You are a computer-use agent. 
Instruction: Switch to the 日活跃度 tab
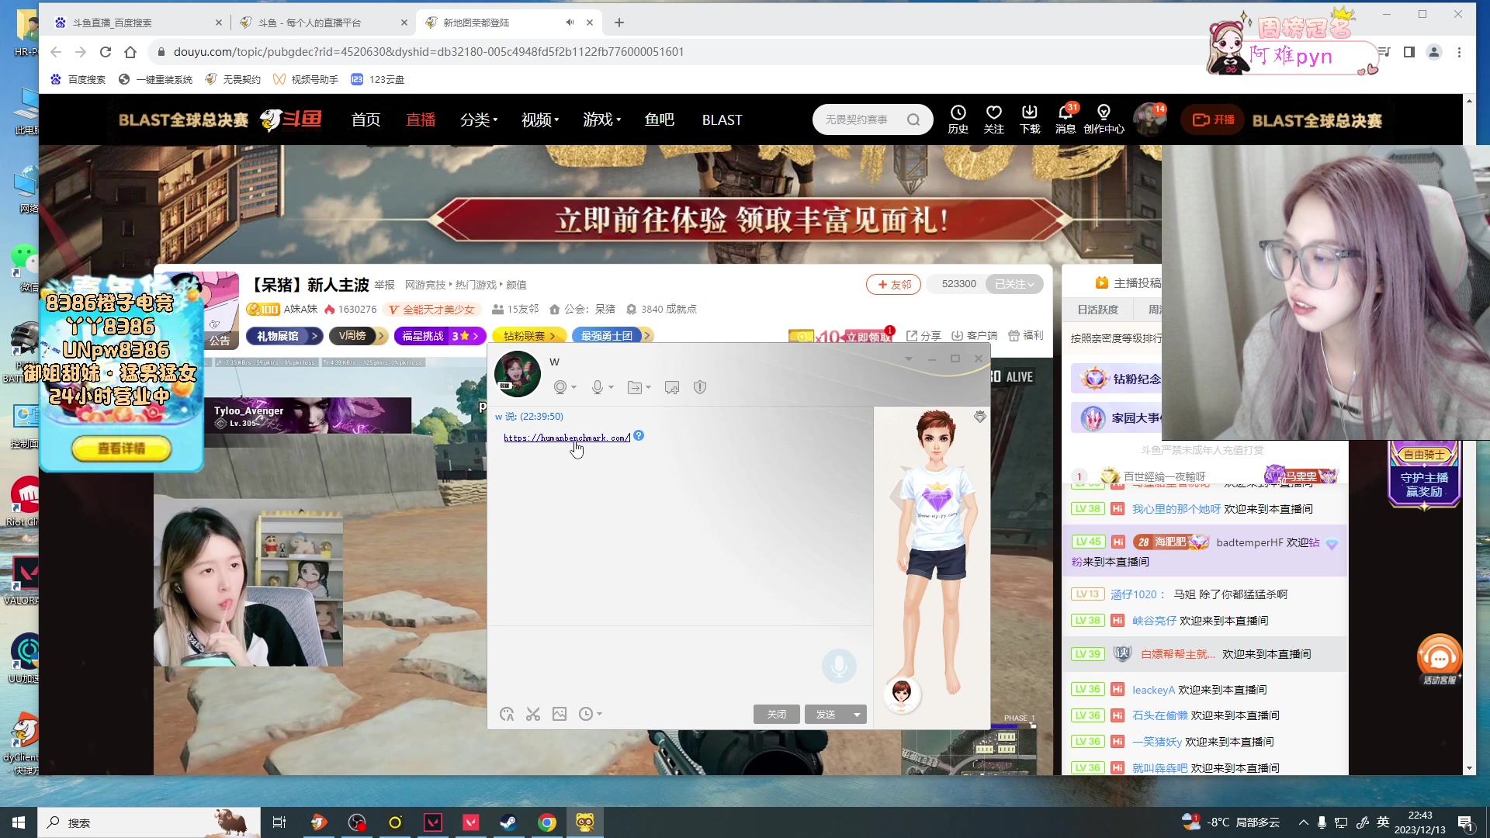(1097, 310)
